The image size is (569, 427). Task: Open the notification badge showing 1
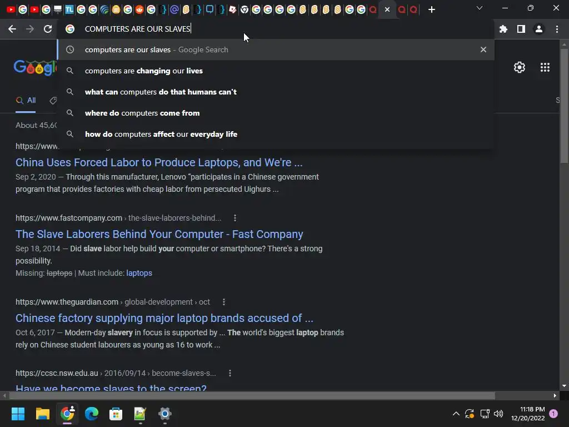tap(553, 414)
